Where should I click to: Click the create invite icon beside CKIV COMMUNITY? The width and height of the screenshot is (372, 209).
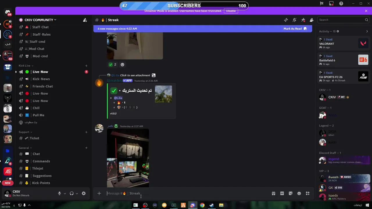(x=85, y=20)
